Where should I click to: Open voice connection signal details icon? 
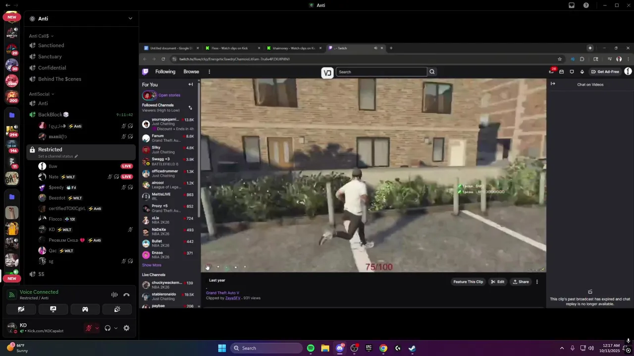(x=12, y=295)
